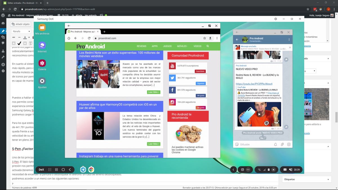Image resolution: width=338 pixels, height=190 pixels.
Task: Dismiss the pinned message in Telegram
Action: [x=290, y=47]
